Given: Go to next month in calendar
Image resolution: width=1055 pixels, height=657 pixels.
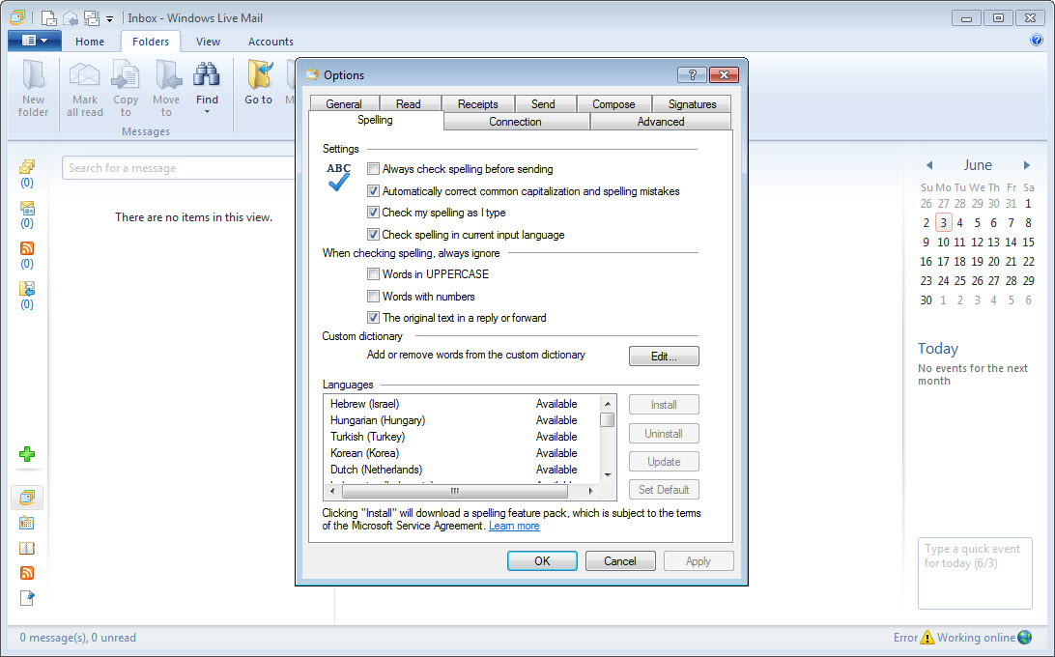Looking at the screenshot, I should [1027, 165].
